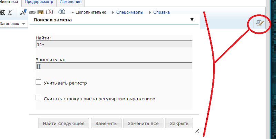Click the italic K formatting icon

[10, 12]
